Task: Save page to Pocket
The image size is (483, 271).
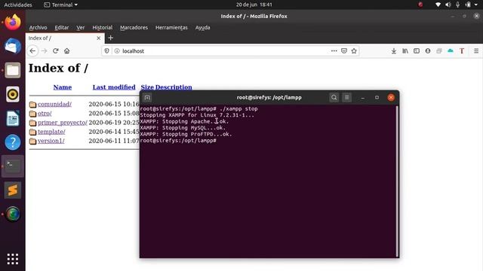Action: (x=344, y=51)
